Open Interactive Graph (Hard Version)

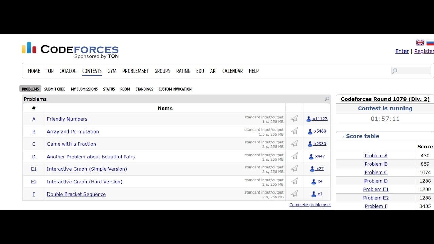pyautogui.click(x=84, y=182)
